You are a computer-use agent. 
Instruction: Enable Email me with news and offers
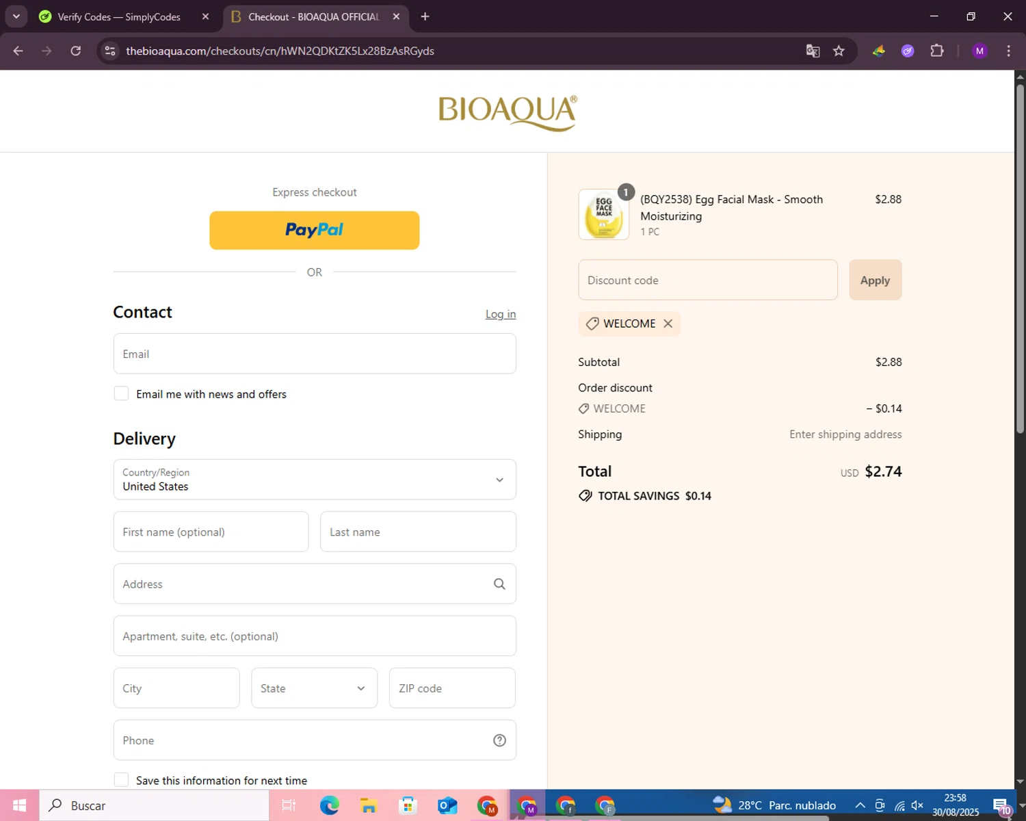coord(121,393)
